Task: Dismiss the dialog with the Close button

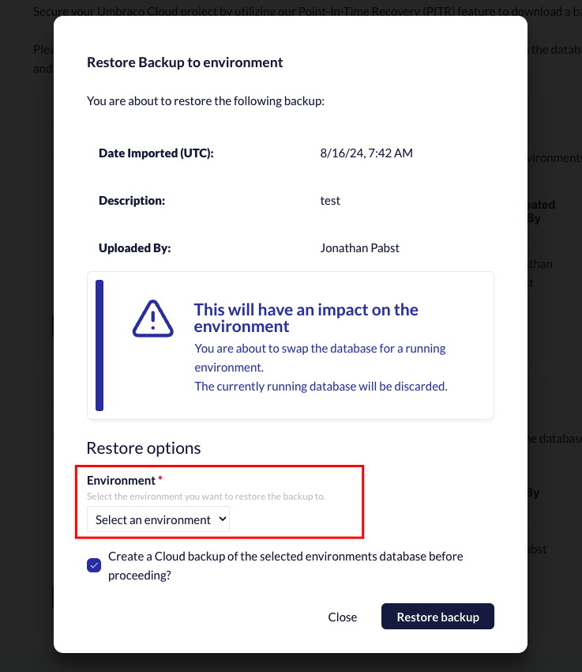Action: point(342,617)
